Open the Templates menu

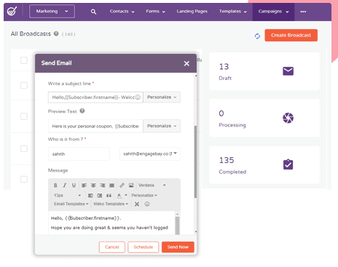233,12
